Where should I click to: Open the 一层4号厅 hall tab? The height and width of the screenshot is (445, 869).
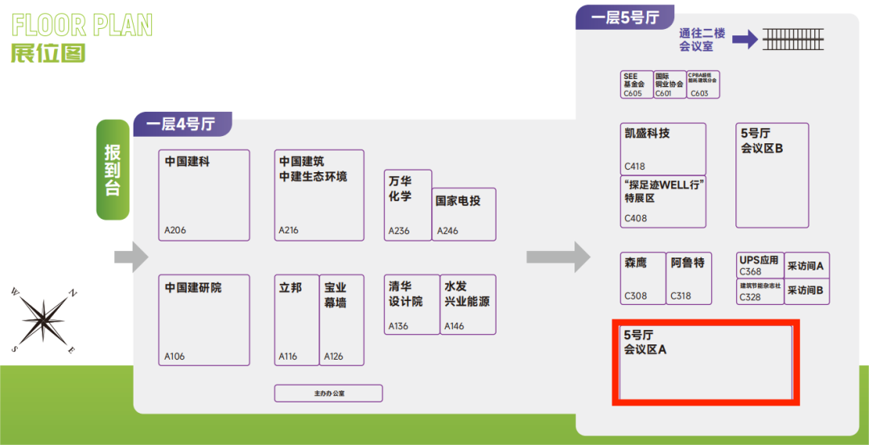(183, 124)
